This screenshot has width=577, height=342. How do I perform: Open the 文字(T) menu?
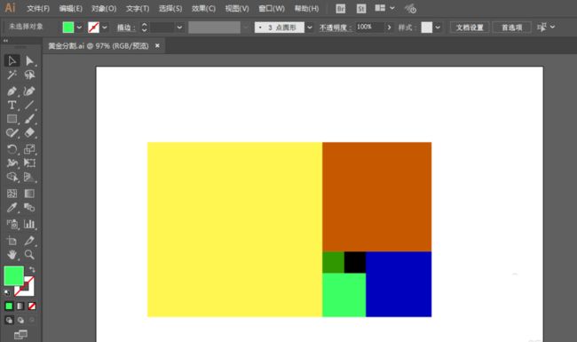point(138,9)
